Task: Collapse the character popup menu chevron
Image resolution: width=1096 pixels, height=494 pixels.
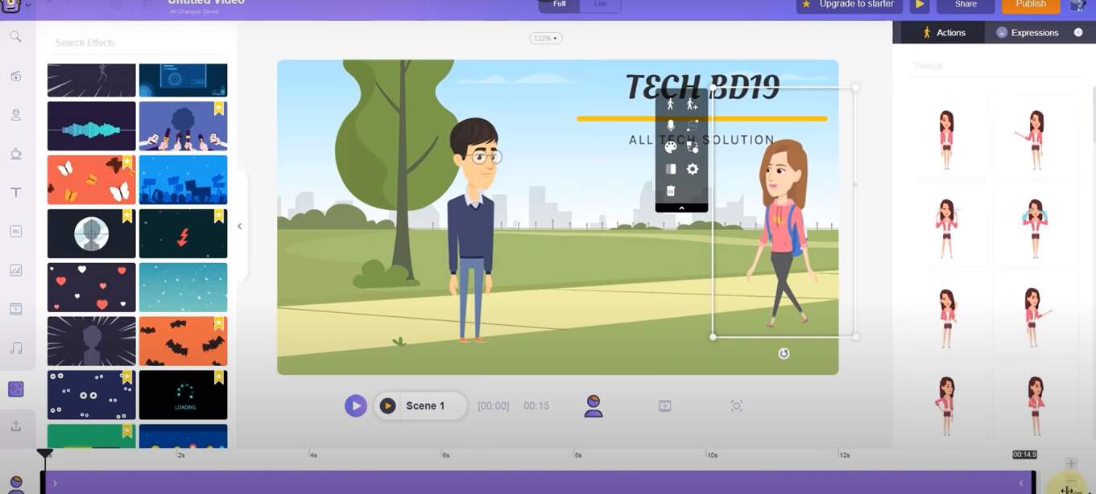Action: pyautogui.click(x=681, y=208)
